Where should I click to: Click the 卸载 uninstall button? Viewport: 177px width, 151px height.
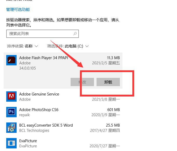point(108,82)
